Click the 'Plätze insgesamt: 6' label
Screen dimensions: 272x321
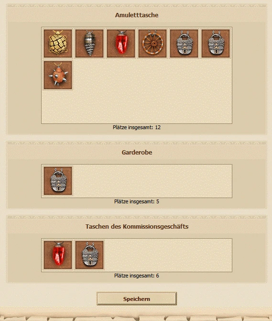pos(137,276)
